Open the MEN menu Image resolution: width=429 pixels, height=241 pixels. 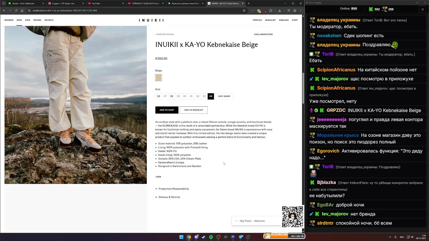19,20
